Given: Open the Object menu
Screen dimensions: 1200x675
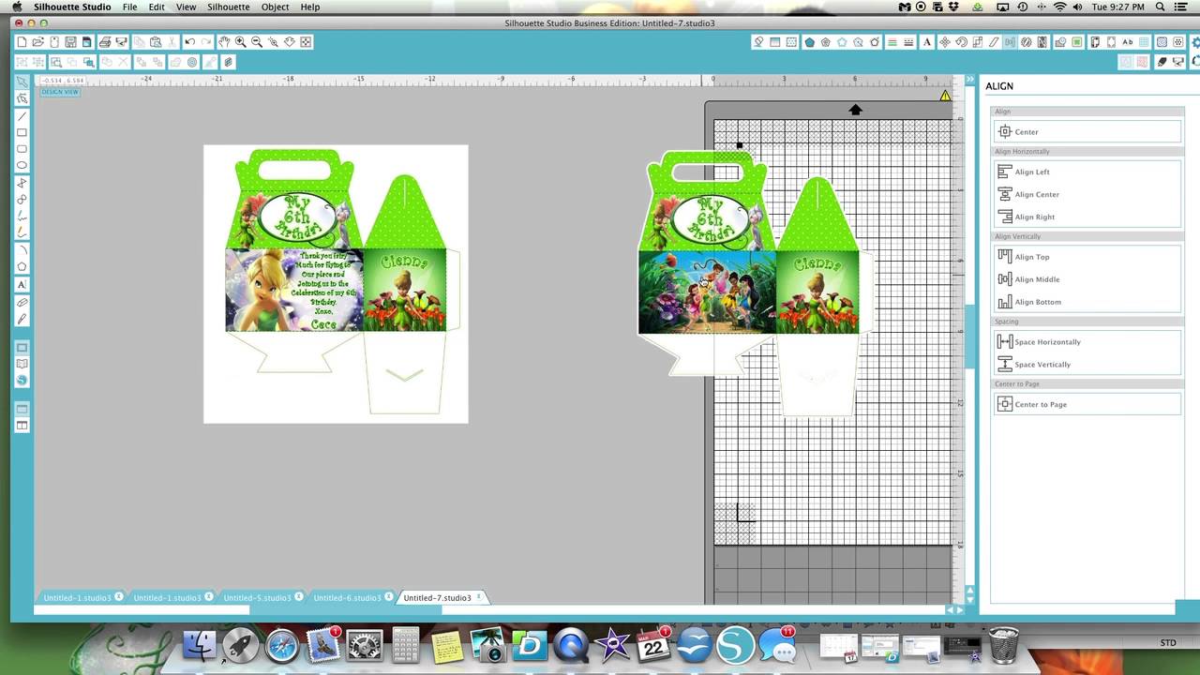Looking at the screenshot, I should (275, 7).
